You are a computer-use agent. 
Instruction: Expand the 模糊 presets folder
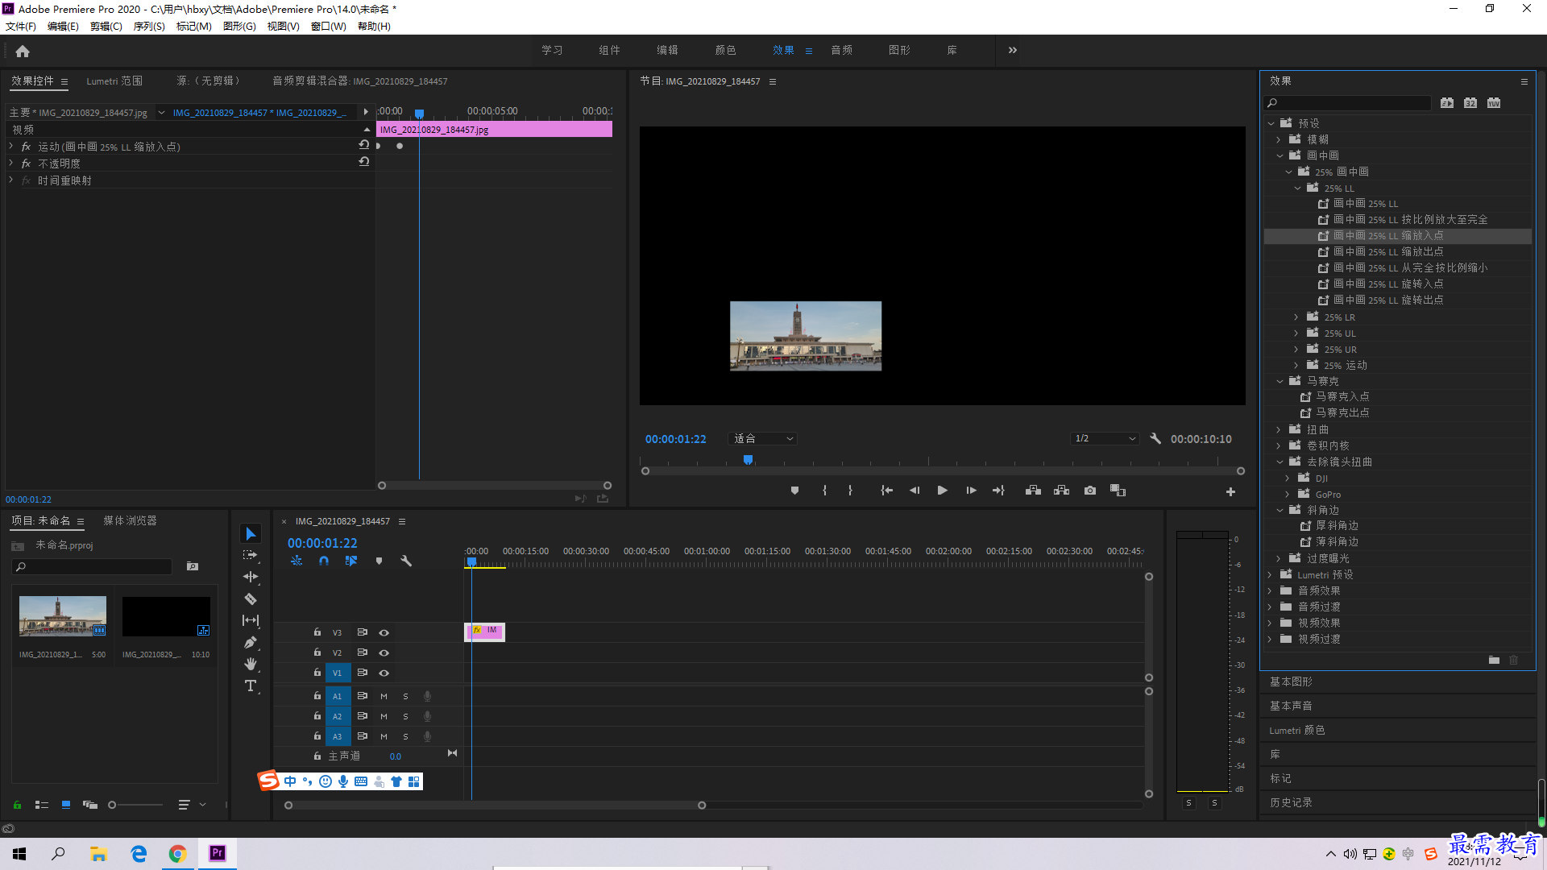coord(1279,139)
